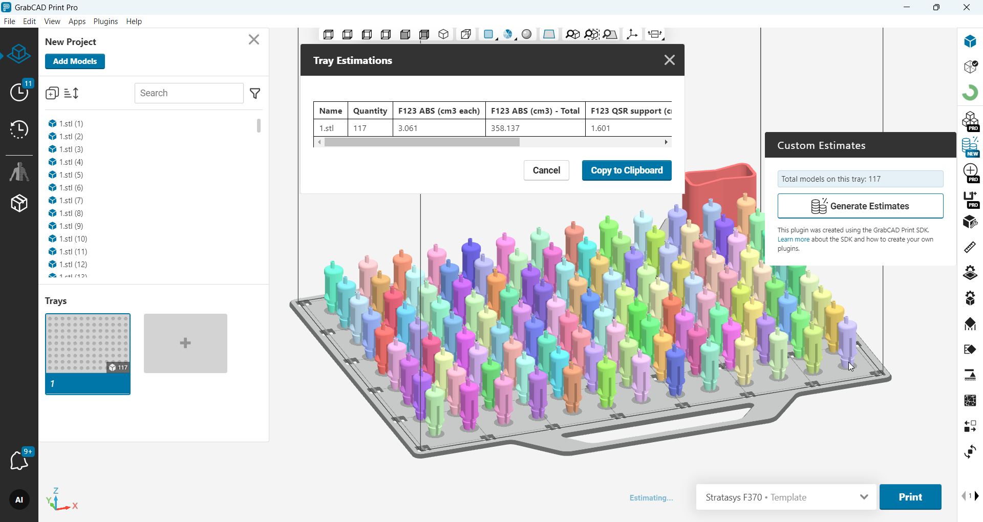This screenshot has width=983, height=522.
Task: Click the zoom to tray magnifier icon
Action: [x=610, y=34]
